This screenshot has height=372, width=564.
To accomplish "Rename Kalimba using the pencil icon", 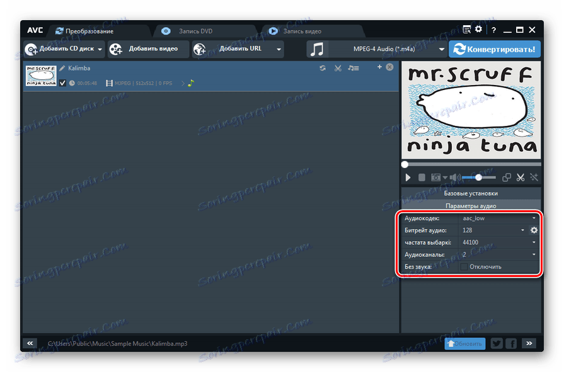I will 62,68.
